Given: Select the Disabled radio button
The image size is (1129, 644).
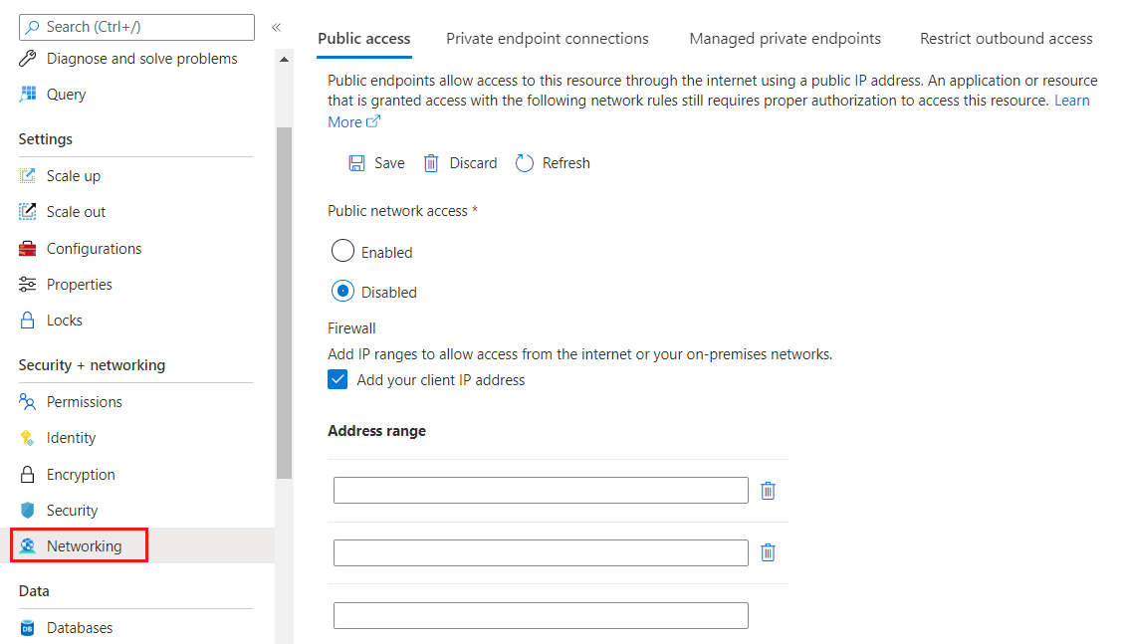Looking at the screenshot, I should coord(342,291).
